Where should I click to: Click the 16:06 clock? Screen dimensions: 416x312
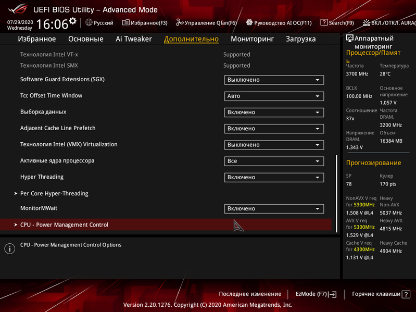tap(52, 24)
